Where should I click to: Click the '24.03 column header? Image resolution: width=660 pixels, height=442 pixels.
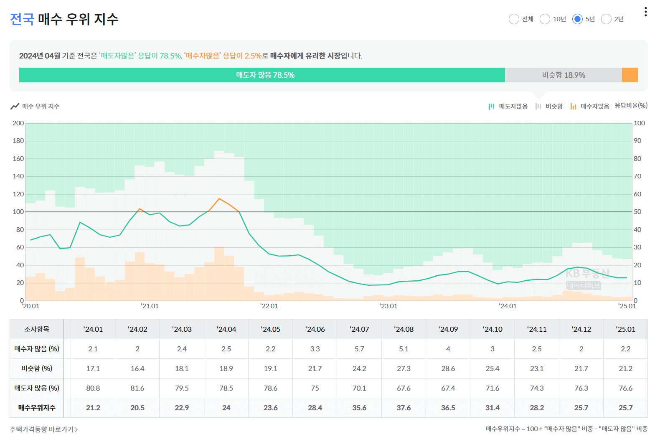click(x=182, y=329)
